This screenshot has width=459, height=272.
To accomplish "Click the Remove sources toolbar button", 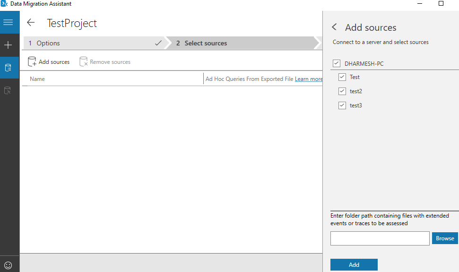I will tap(104, 62).
